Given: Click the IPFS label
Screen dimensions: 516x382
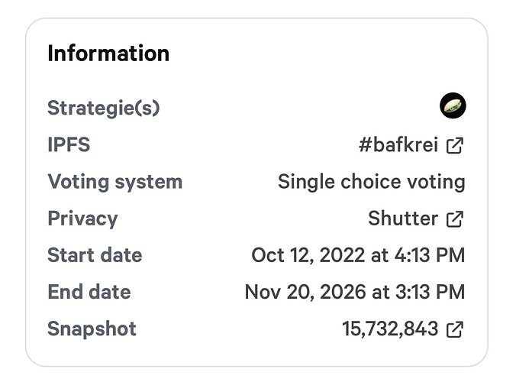Looking at the screenshot, I should pos(69,145).
